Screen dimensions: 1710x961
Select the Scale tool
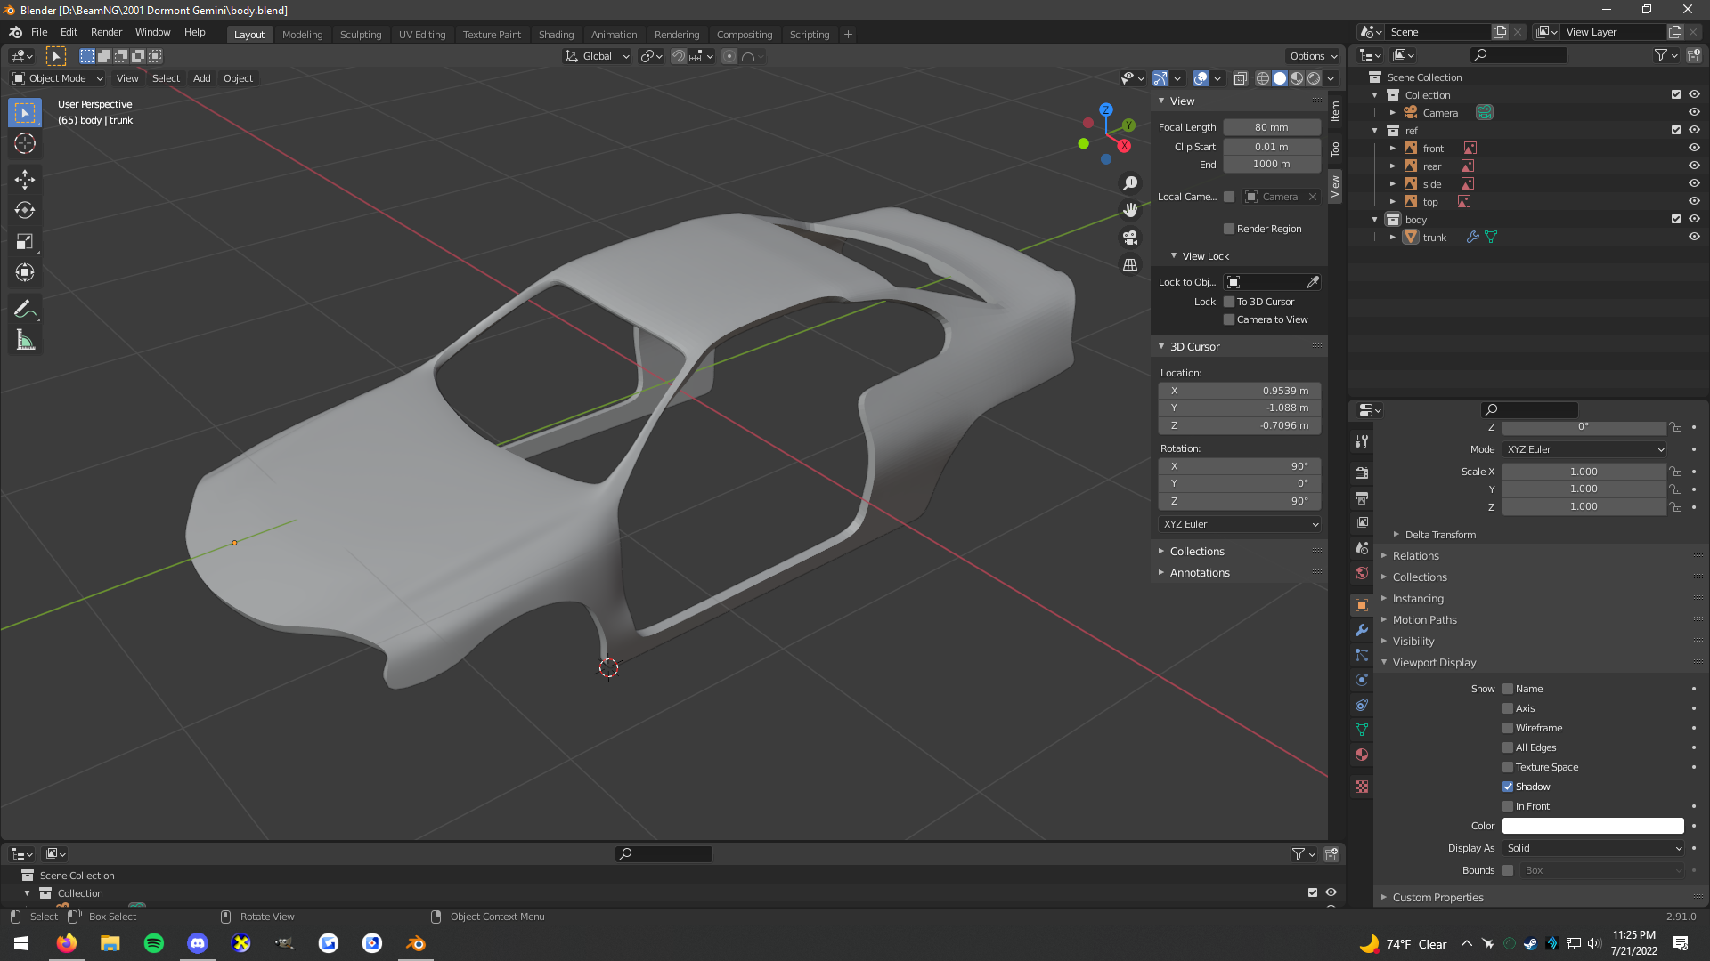(25, 242)
